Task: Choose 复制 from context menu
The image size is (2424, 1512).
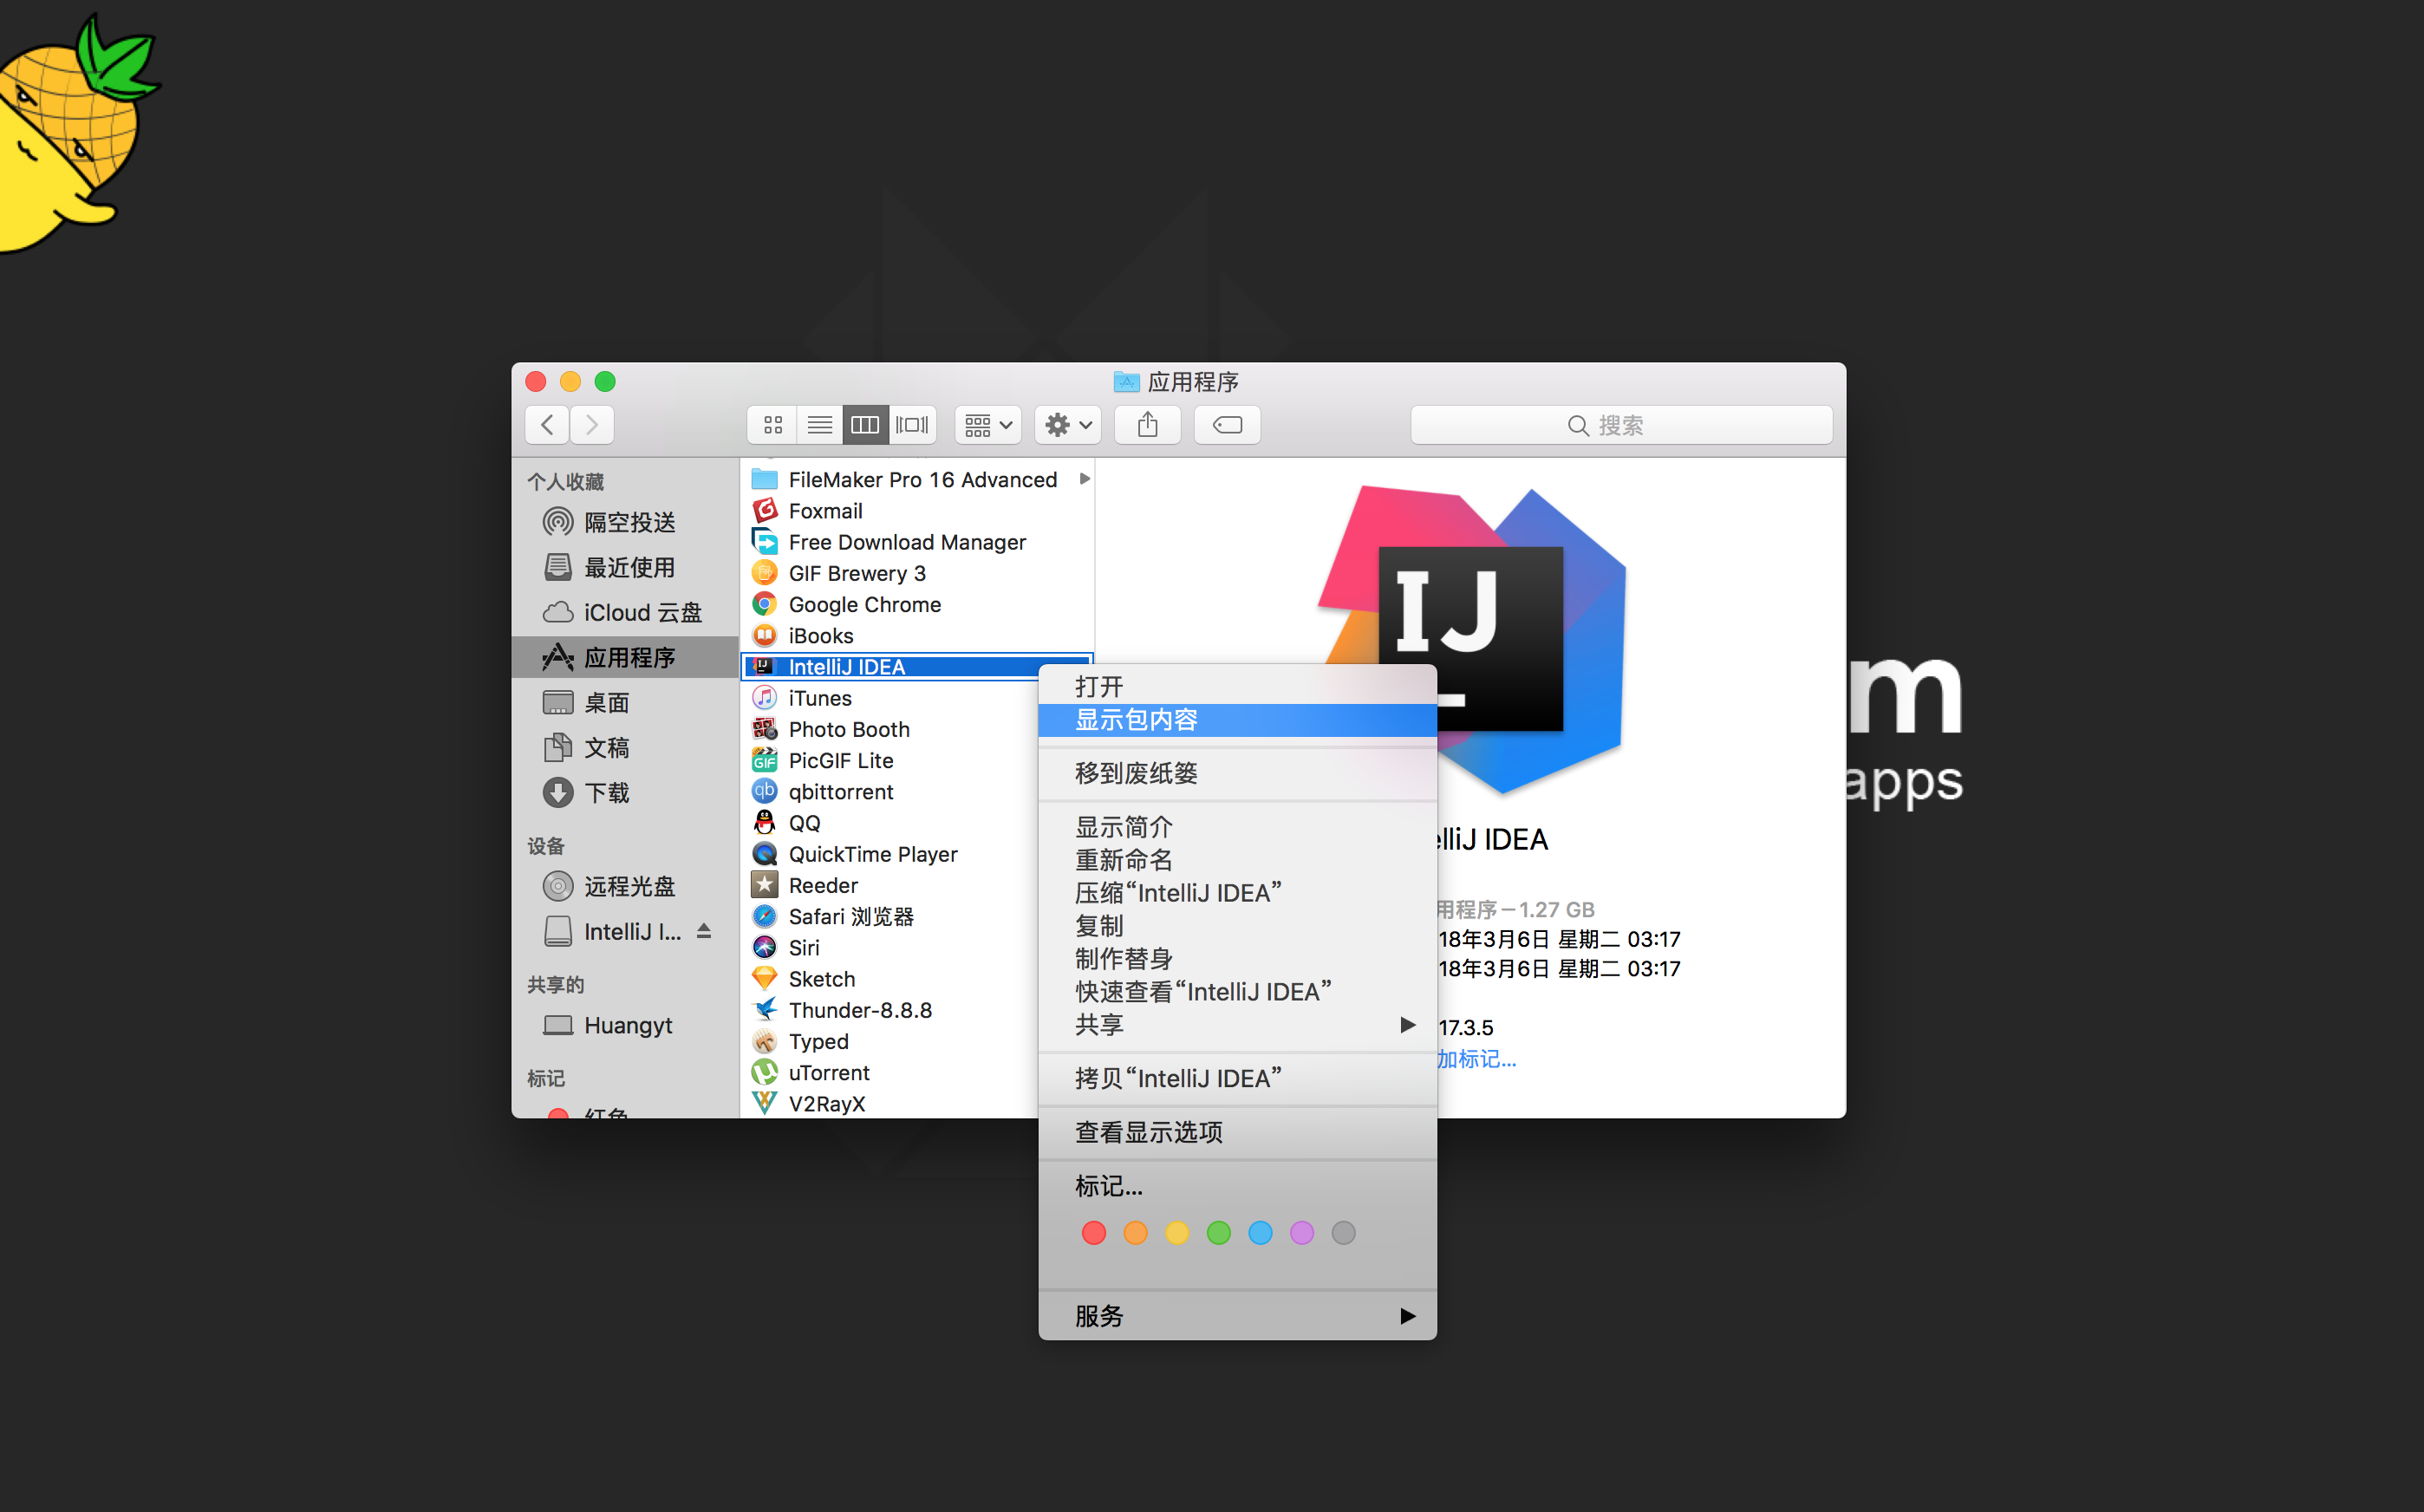Action: (1237, 926)
